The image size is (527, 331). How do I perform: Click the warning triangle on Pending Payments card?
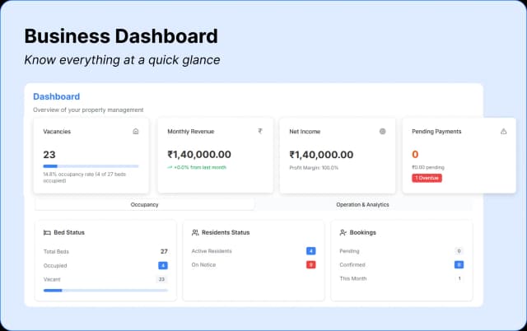tap(504, 131)
